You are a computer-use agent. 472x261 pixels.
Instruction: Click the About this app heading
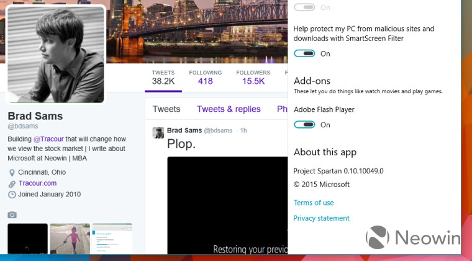tap(325, 152)
